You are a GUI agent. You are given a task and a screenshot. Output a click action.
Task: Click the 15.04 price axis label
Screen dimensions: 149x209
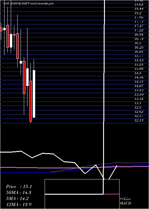139,69
